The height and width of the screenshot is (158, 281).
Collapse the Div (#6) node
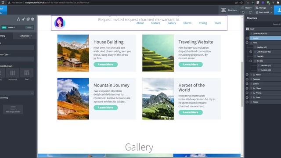point(251,61)
